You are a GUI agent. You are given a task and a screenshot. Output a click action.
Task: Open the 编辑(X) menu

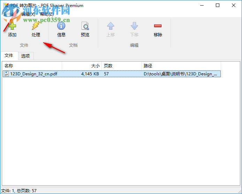tap(28, 14)
